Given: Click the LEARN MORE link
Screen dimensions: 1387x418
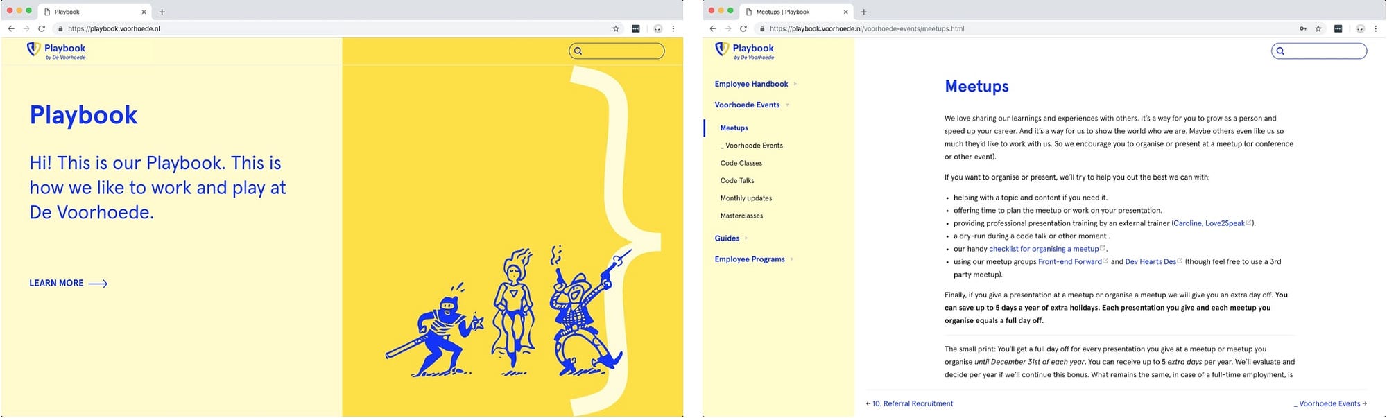Looking at the screenshot, I should pyautogui.click(x=68, y=283).
